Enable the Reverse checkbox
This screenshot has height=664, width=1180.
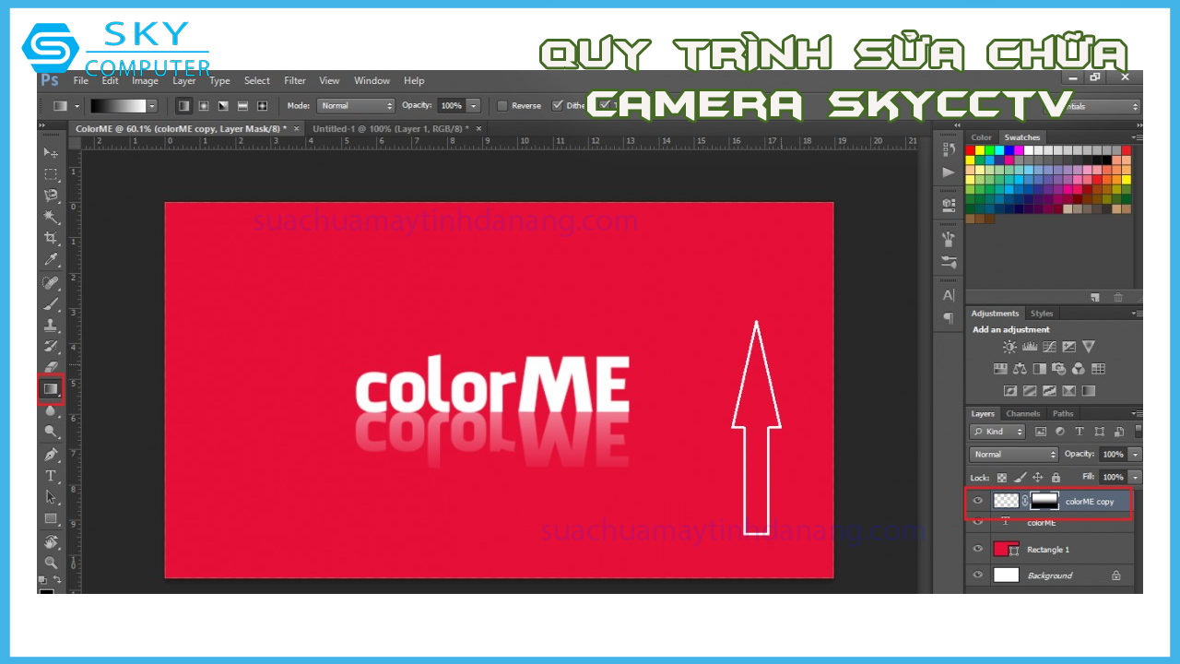pos(502,106)
